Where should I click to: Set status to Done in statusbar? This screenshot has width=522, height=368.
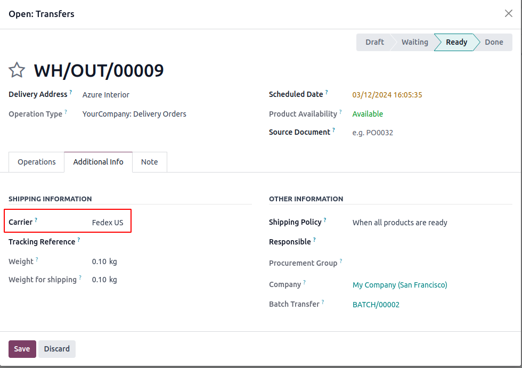click(494, 42)
